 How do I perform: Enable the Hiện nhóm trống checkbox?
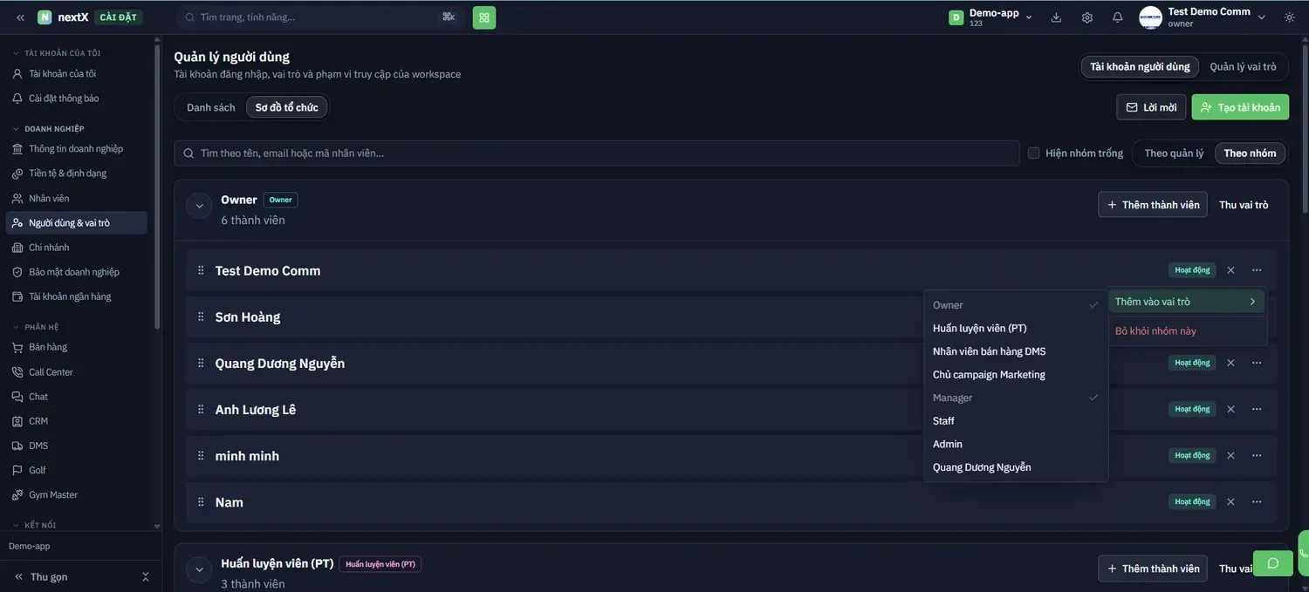tap(1034, 153)
